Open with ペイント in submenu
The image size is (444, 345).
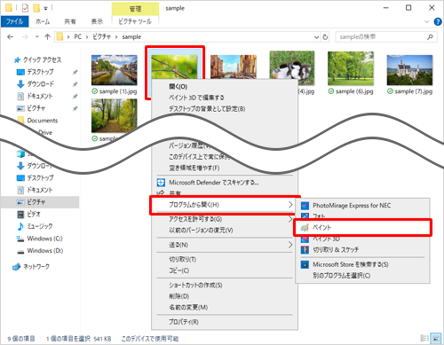(x=362, y=228)
